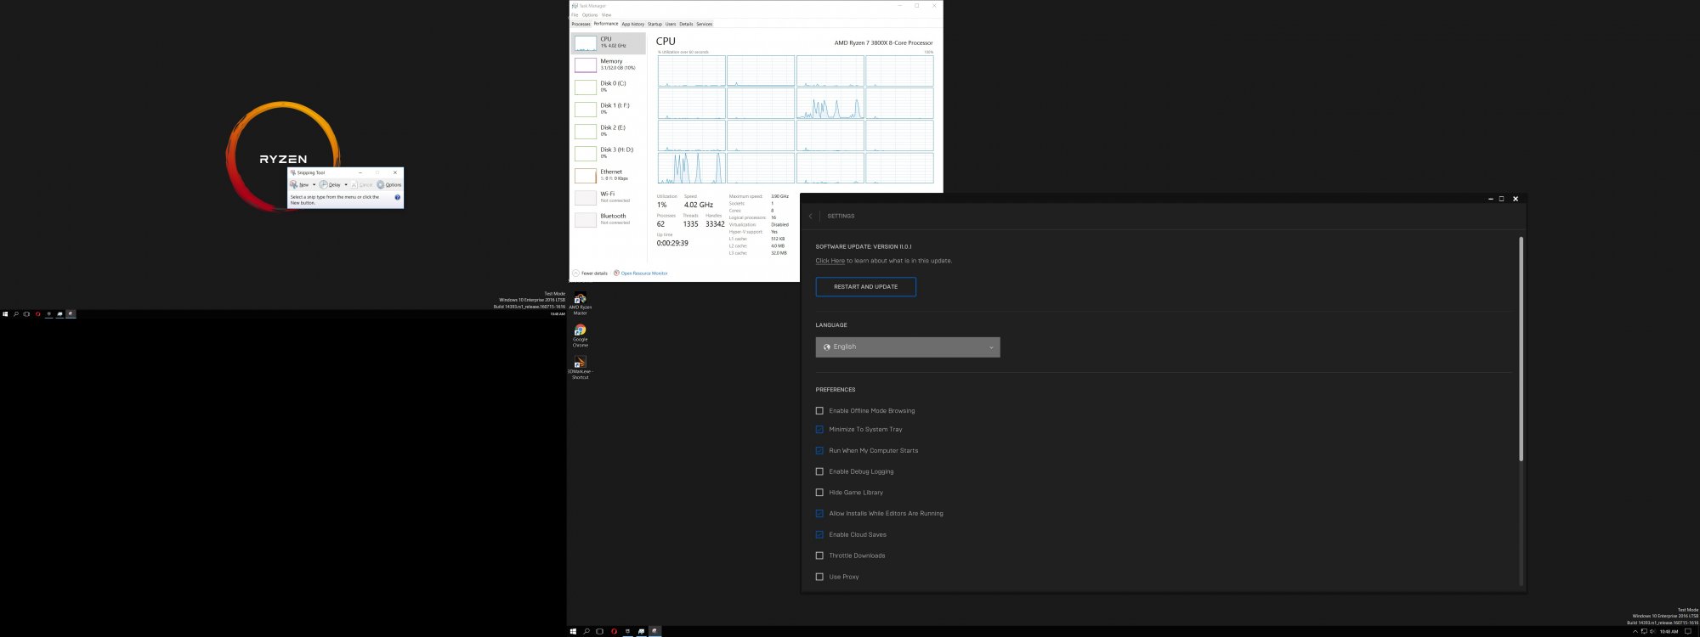
Task: Open Snipping Tool Options
Action: click(389, 184)
